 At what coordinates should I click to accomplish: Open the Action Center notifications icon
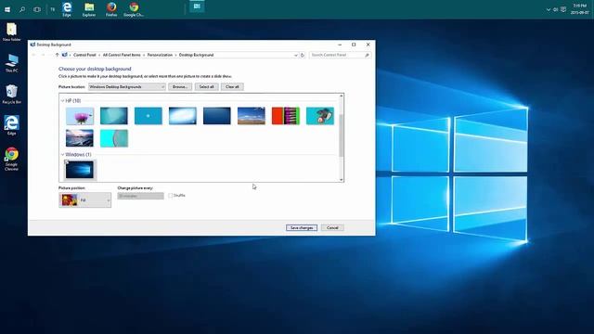pyautogui.click(x=563, y=9)
